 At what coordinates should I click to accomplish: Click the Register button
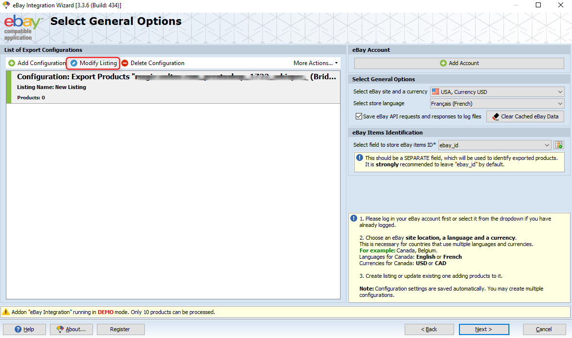click(120, 329)
